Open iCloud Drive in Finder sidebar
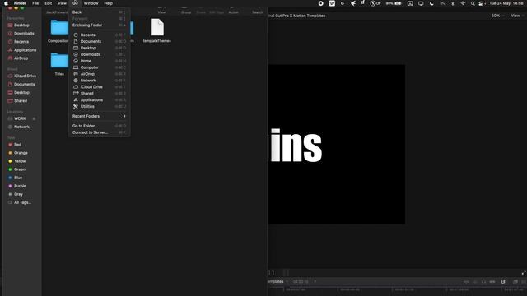Screen dimensions: 527x296 coord(25,76)
